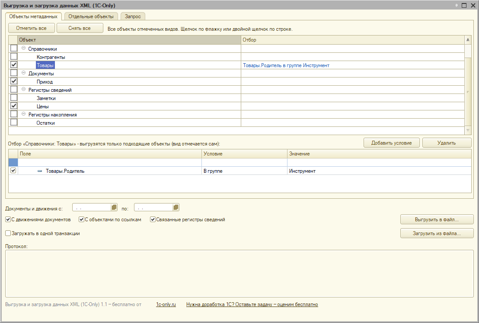This screenshot has height=323, width=479.
Task: Collapse the Справочники tree group
Action: (23, 48)
